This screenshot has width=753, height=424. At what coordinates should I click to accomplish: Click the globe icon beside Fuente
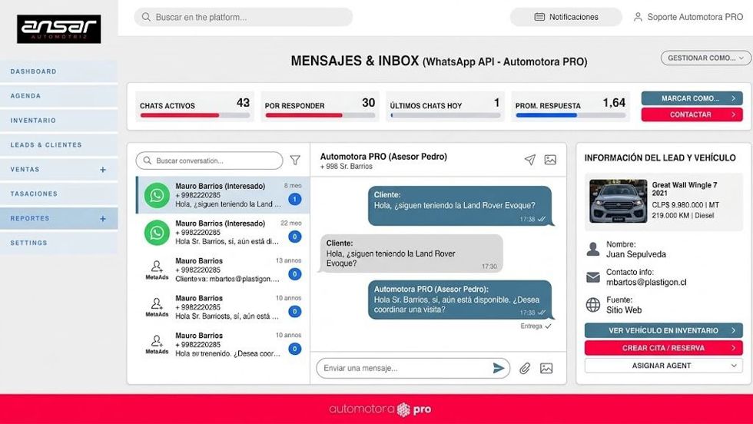click(593, 305)
